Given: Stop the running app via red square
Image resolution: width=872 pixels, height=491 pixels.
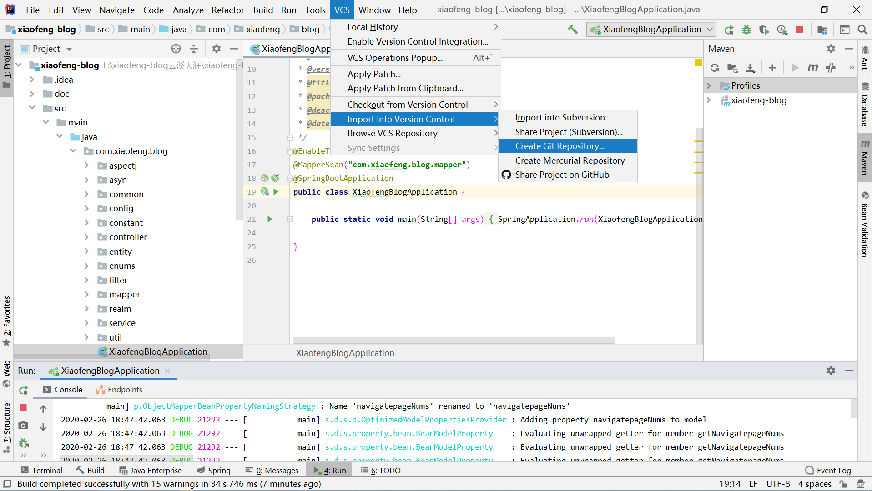Looking at the screenshot, I should [x=800, y=30].
